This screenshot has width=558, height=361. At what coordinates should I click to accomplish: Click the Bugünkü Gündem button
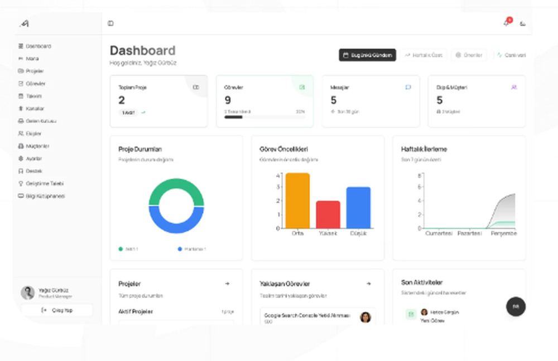point(367,55)
